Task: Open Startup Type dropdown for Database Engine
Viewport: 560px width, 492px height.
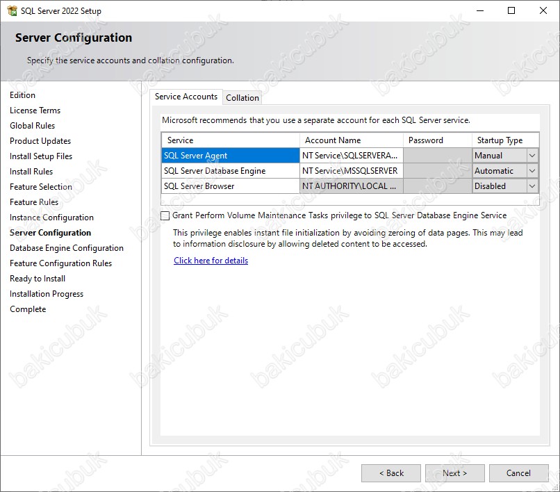Action: tap(532, 171)
